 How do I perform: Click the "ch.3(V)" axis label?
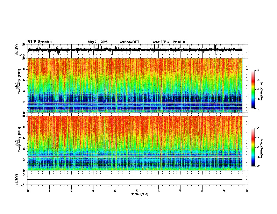click(17, 179)
